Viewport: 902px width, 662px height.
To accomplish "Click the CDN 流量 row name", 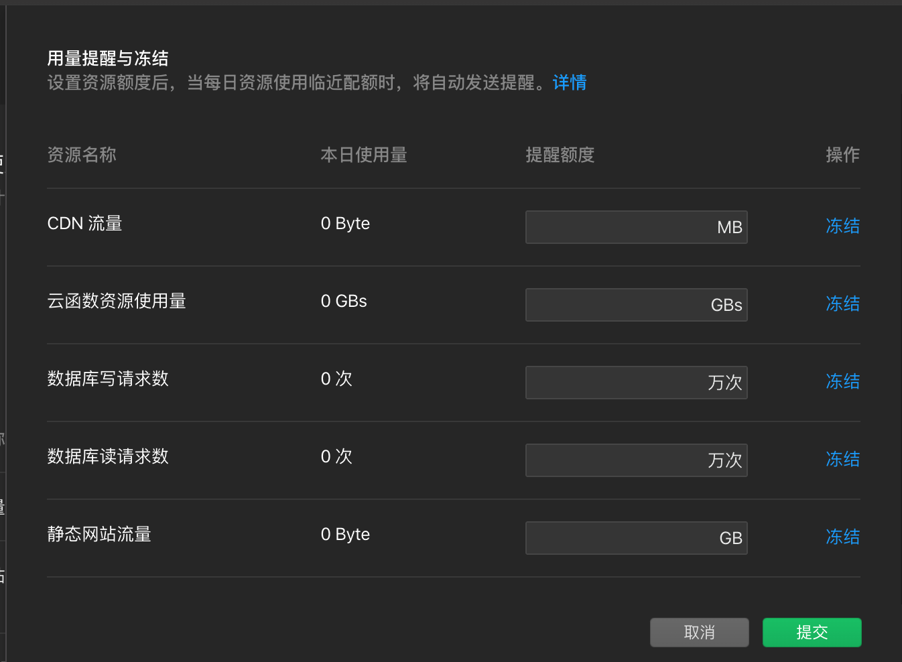I will pyautogui.click(x=85, y=223).
